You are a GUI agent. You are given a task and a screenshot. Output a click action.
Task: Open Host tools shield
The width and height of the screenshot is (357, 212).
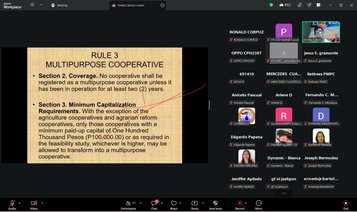pyautogui.click(x=215, y=204)
